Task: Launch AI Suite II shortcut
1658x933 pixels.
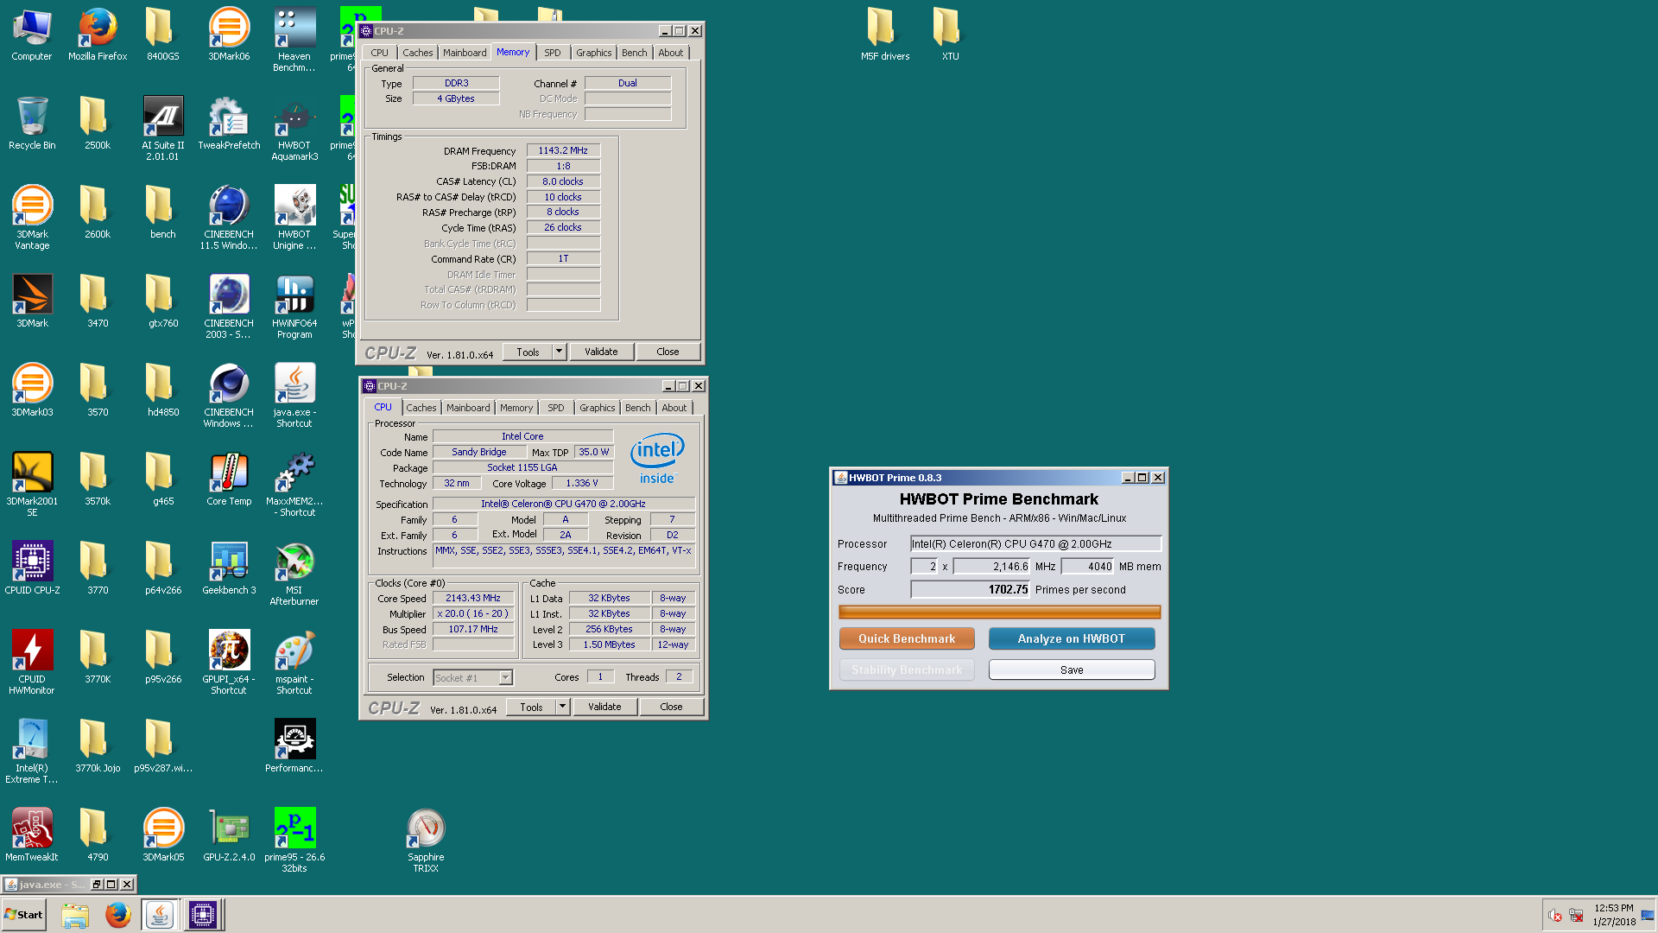Action: tap(163, 129)
